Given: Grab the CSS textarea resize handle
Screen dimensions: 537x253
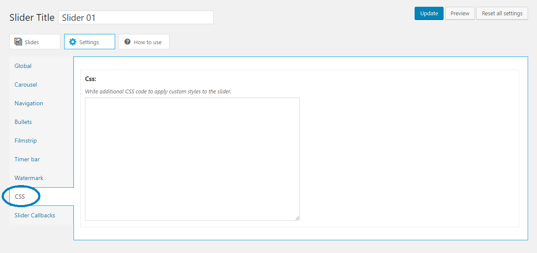Looking at the screenshot, I should [x=297, y=218].
